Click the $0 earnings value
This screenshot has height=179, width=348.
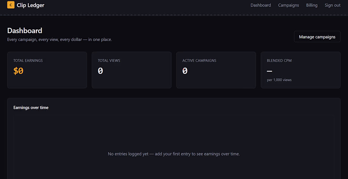(x=18, y=71)
